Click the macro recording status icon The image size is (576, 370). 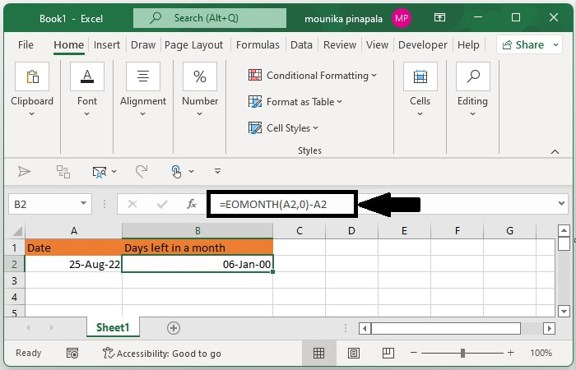[x=72, y=353]
